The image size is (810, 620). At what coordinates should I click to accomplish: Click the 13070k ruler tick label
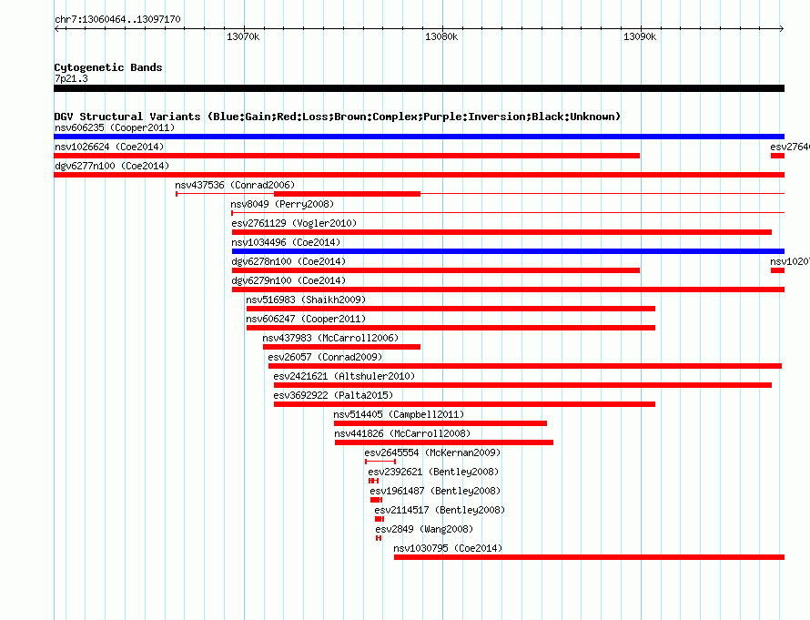pos(243,36)
